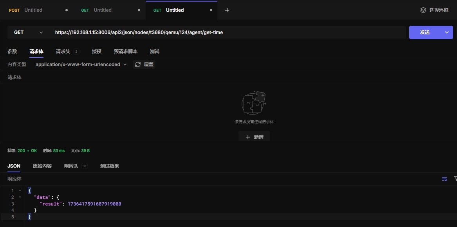The width and height of the screenshot is (457, 227).
Task: Open the GET HTTP method dropdown
Action: (x=28, y=32)
